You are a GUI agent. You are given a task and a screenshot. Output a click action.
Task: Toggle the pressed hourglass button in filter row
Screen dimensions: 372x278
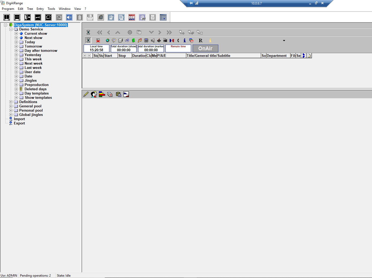pyautogui.click(x=88, y=40)
